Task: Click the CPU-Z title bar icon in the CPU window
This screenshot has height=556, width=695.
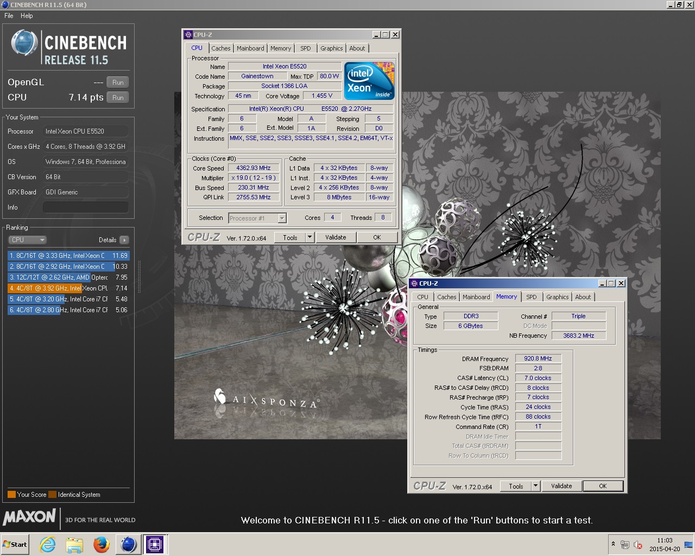Action: [x=188, y=35]
